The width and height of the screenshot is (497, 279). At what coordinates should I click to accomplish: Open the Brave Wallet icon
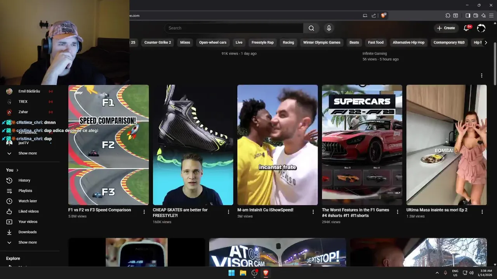(476, 15)
